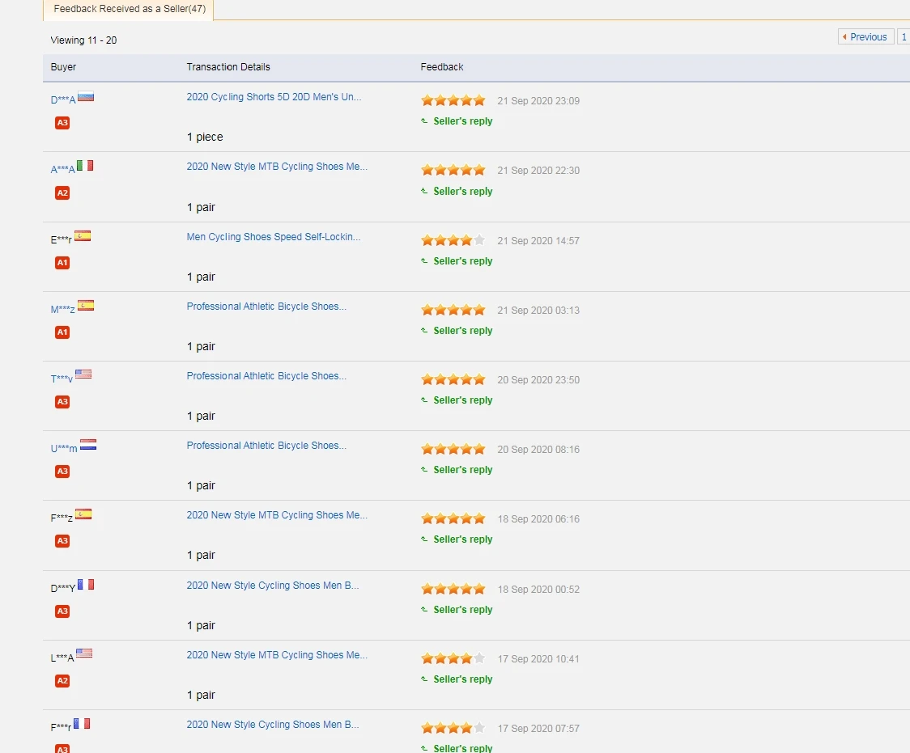
Task: Open buyer A***A profile link
Action: 62,169
